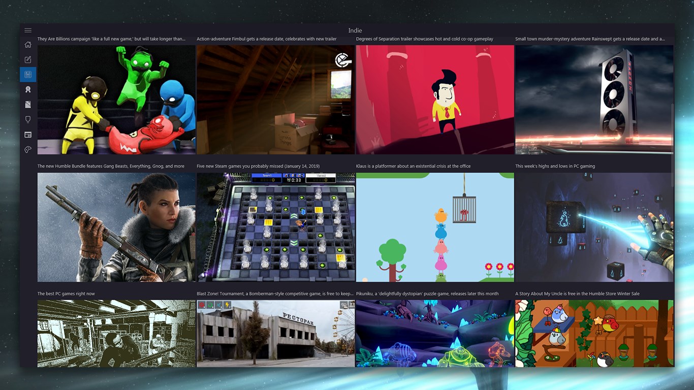Click the Klaus platformer headline
694x390 pixels.
tap(414, 166)
